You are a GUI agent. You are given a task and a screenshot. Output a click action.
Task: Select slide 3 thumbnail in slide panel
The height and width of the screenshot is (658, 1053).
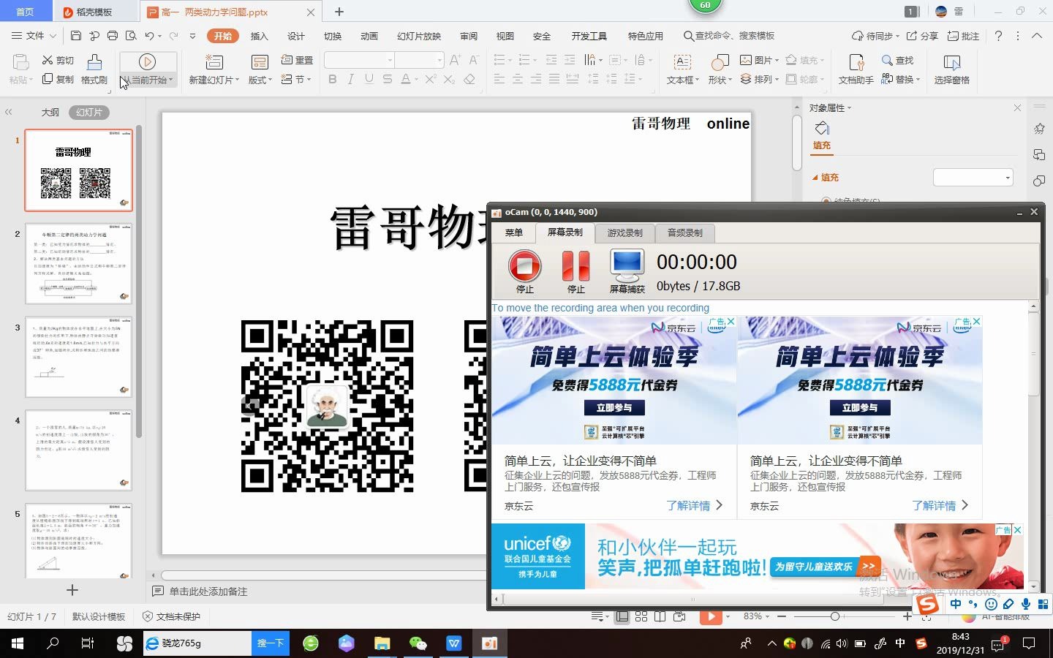pos(78,358)
